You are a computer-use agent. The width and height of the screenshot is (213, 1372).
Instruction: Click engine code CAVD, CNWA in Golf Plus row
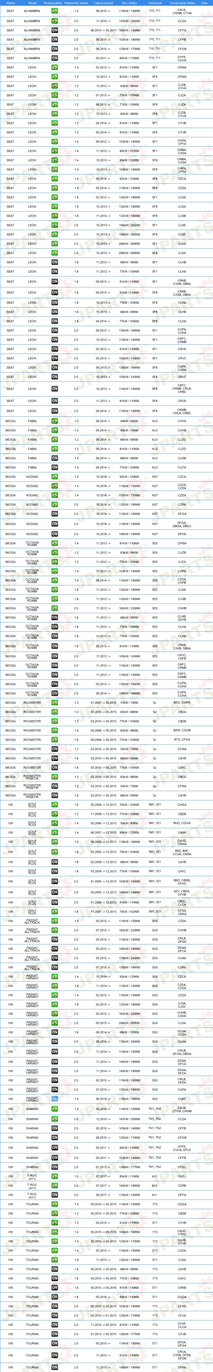[182, 843]
